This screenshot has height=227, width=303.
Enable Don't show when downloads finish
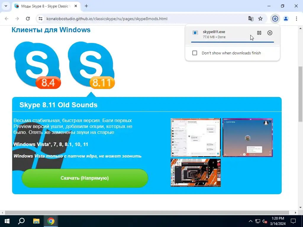pyautogui.click(x=195, y=53)
